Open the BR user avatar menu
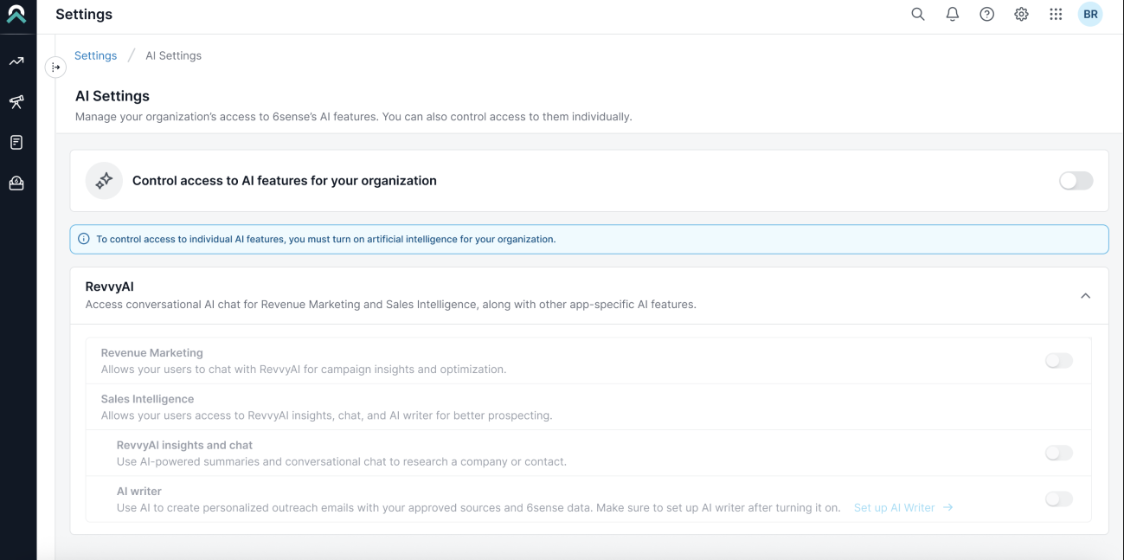The height and width of the screenshot is (560, 1124). pos(1090,15)
